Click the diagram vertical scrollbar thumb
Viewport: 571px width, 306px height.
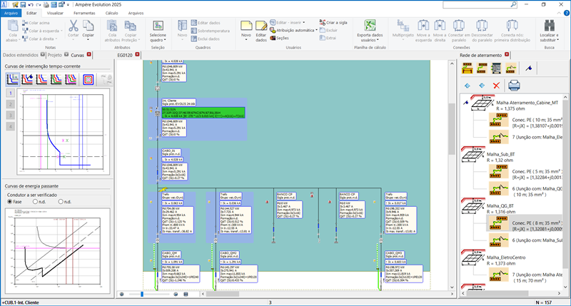(x=452, y=128)
